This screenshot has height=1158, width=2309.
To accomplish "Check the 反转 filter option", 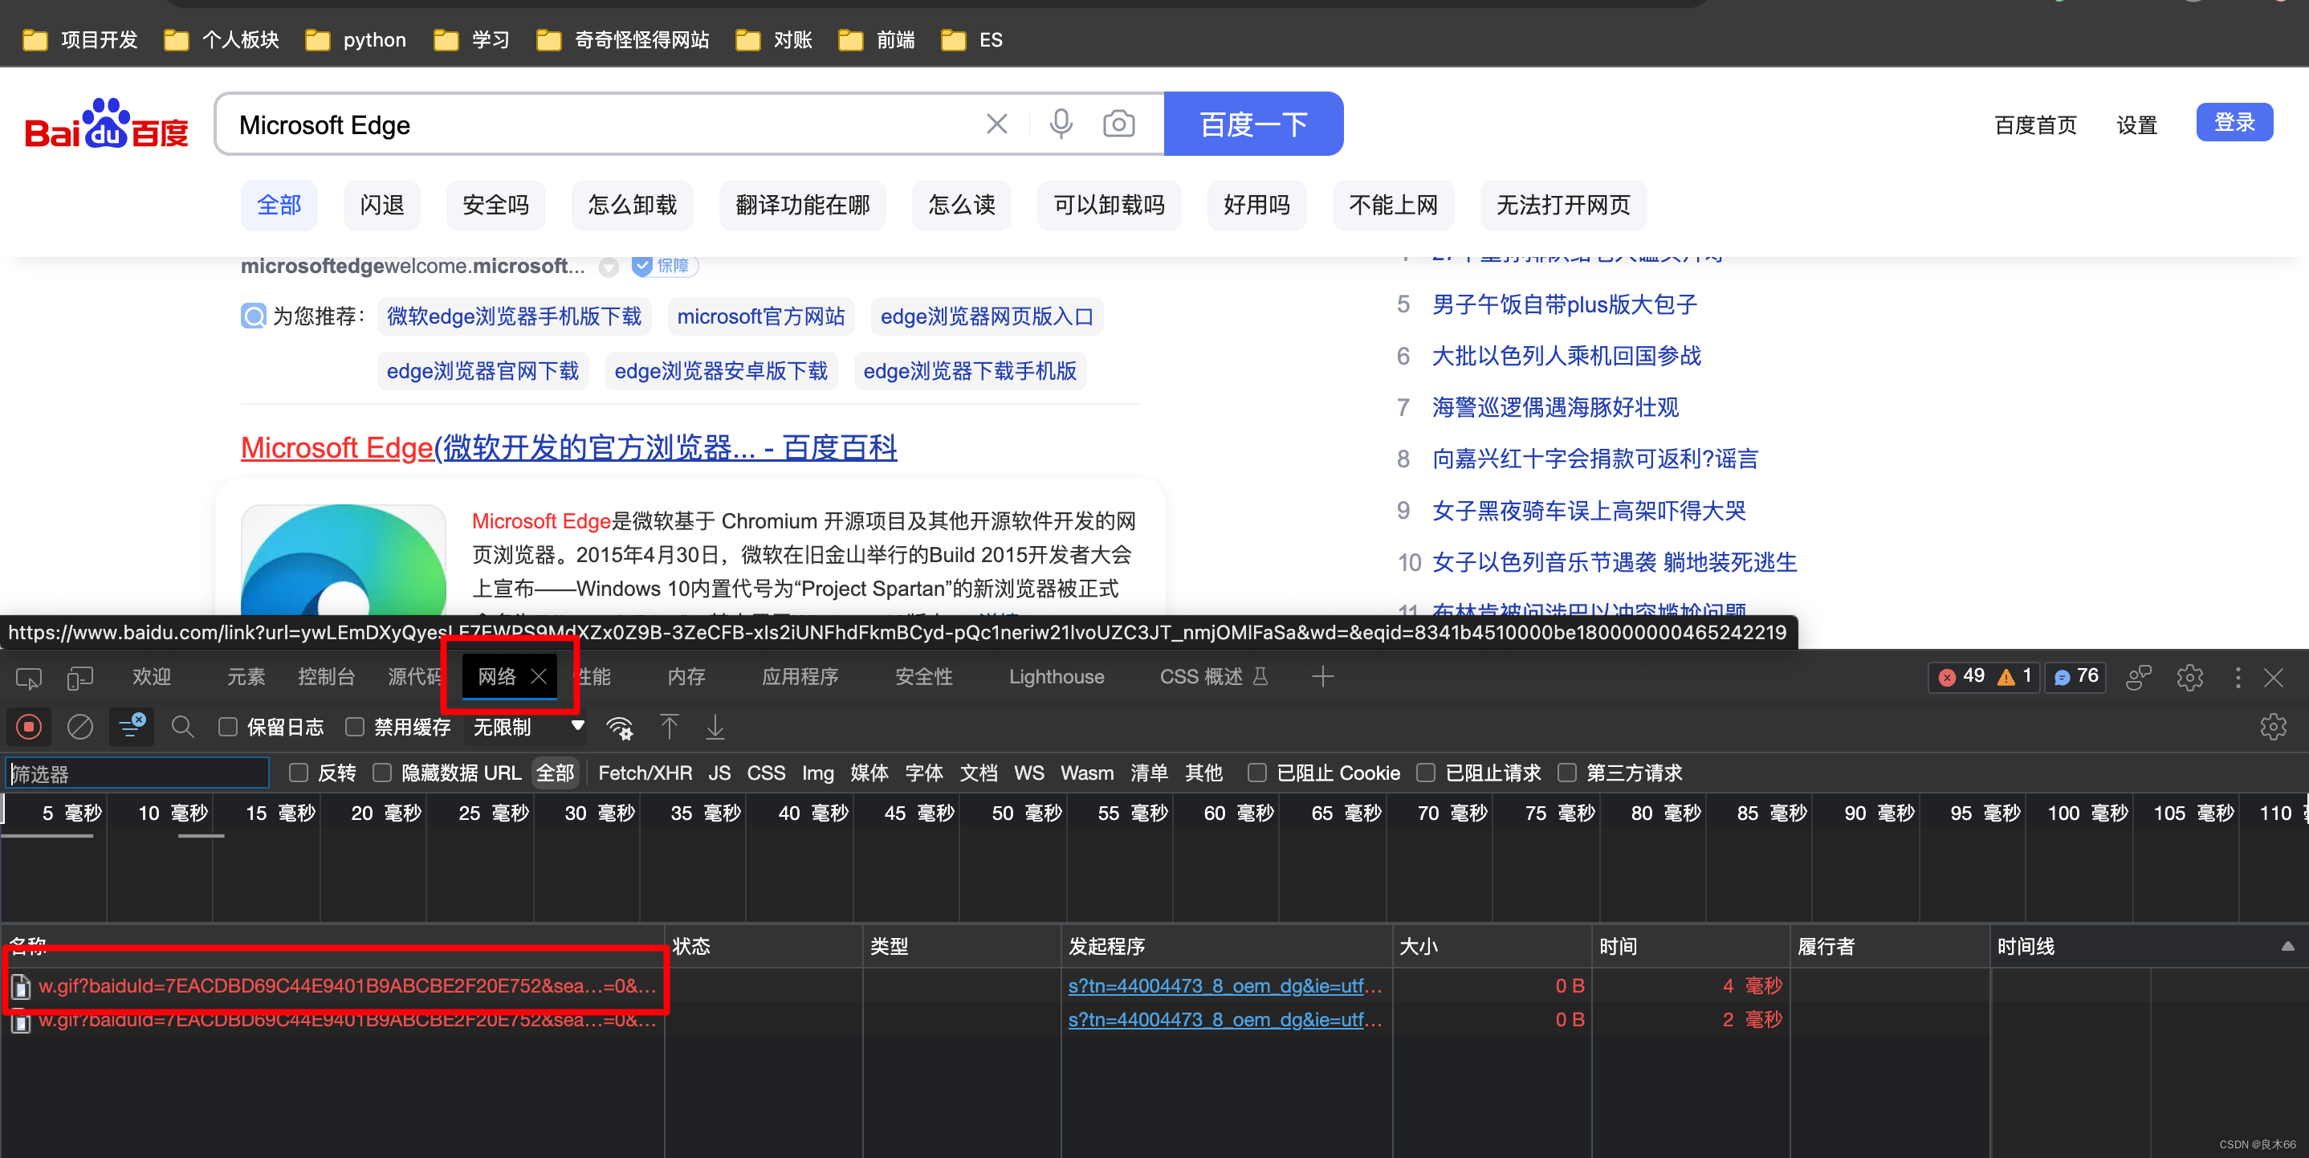I will coord(299,773).
